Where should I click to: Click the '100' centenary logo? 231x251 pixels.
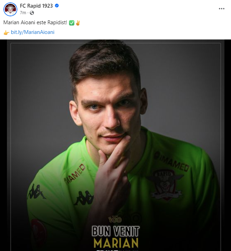click(115, 219)
